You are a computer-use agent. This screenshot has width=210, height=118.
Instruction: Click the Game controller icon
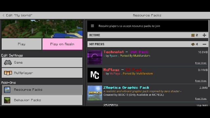point(8,63)
